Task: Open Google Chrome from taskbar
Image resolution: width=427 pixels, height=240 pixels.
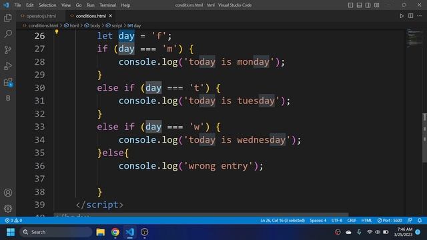Action: click(x=115, y=232)
